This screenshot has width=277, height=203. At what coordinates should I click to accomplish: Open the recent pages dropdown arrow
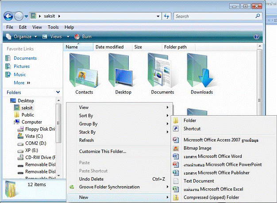[x=26, y=16]
